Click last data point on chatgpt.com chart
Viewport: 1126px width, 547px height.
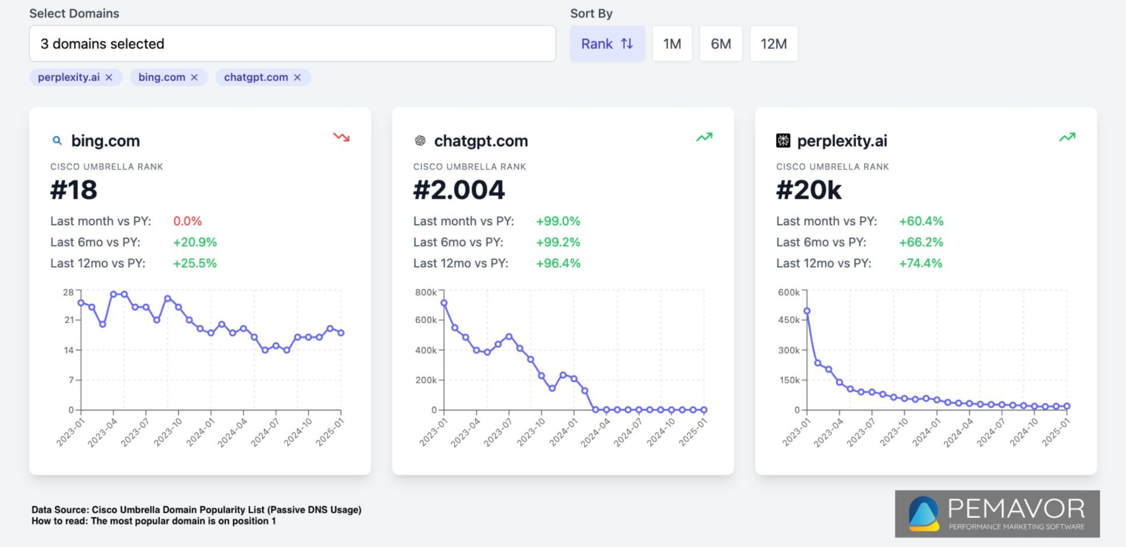704,410
